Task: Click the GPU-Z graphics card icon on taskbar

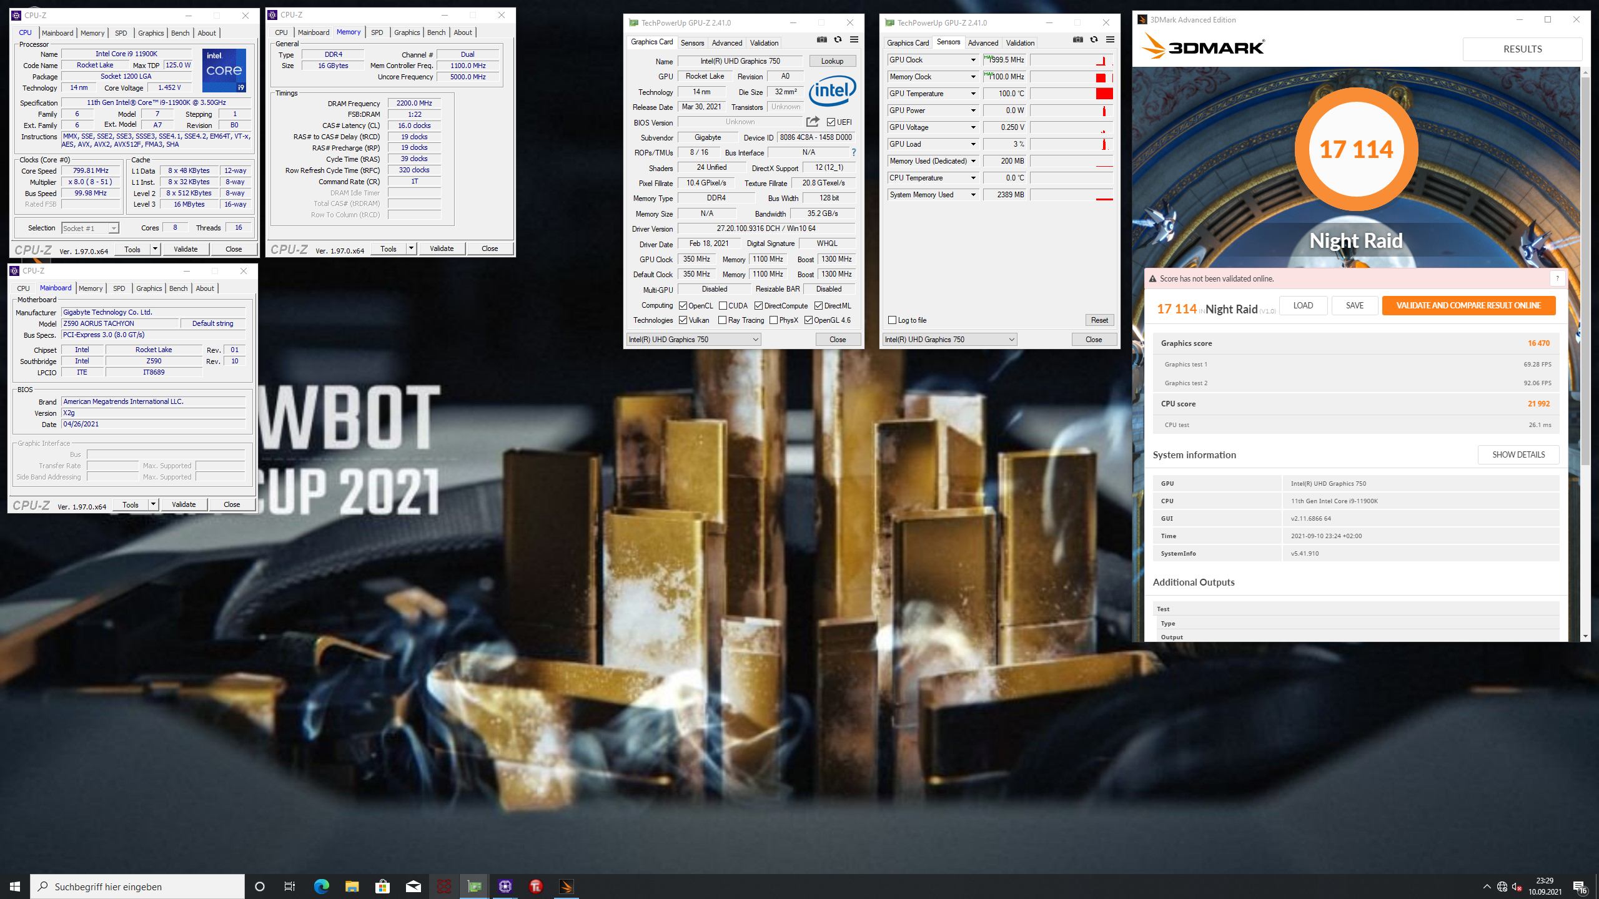Action: tap(475, 887)
